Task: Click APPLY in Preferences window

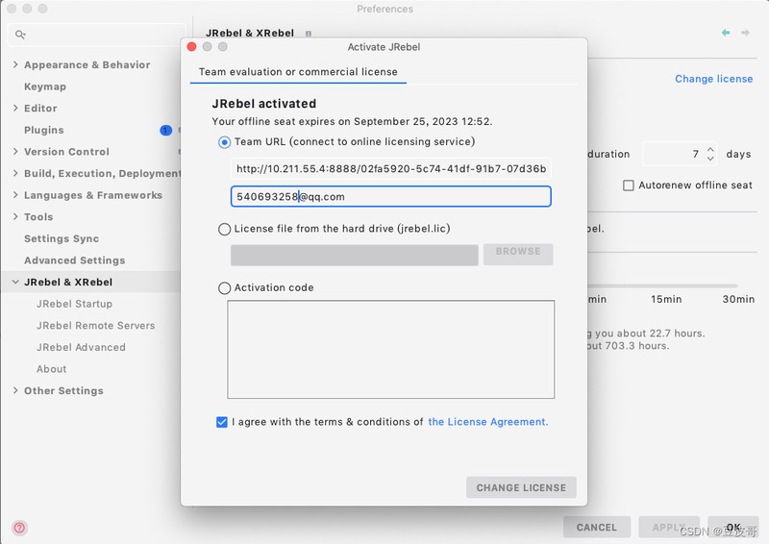Action: 669,528
